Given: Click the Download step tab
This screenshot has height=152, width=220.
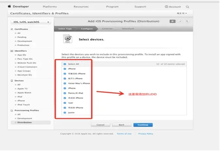Looking at the screenshot, I should coord(128,29).
